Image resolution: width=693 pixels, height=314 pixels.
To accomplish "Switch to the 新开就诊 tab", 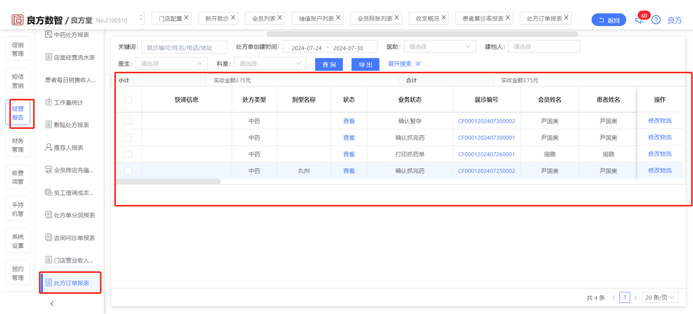I will pyautogui.click(x=217, y=18).
